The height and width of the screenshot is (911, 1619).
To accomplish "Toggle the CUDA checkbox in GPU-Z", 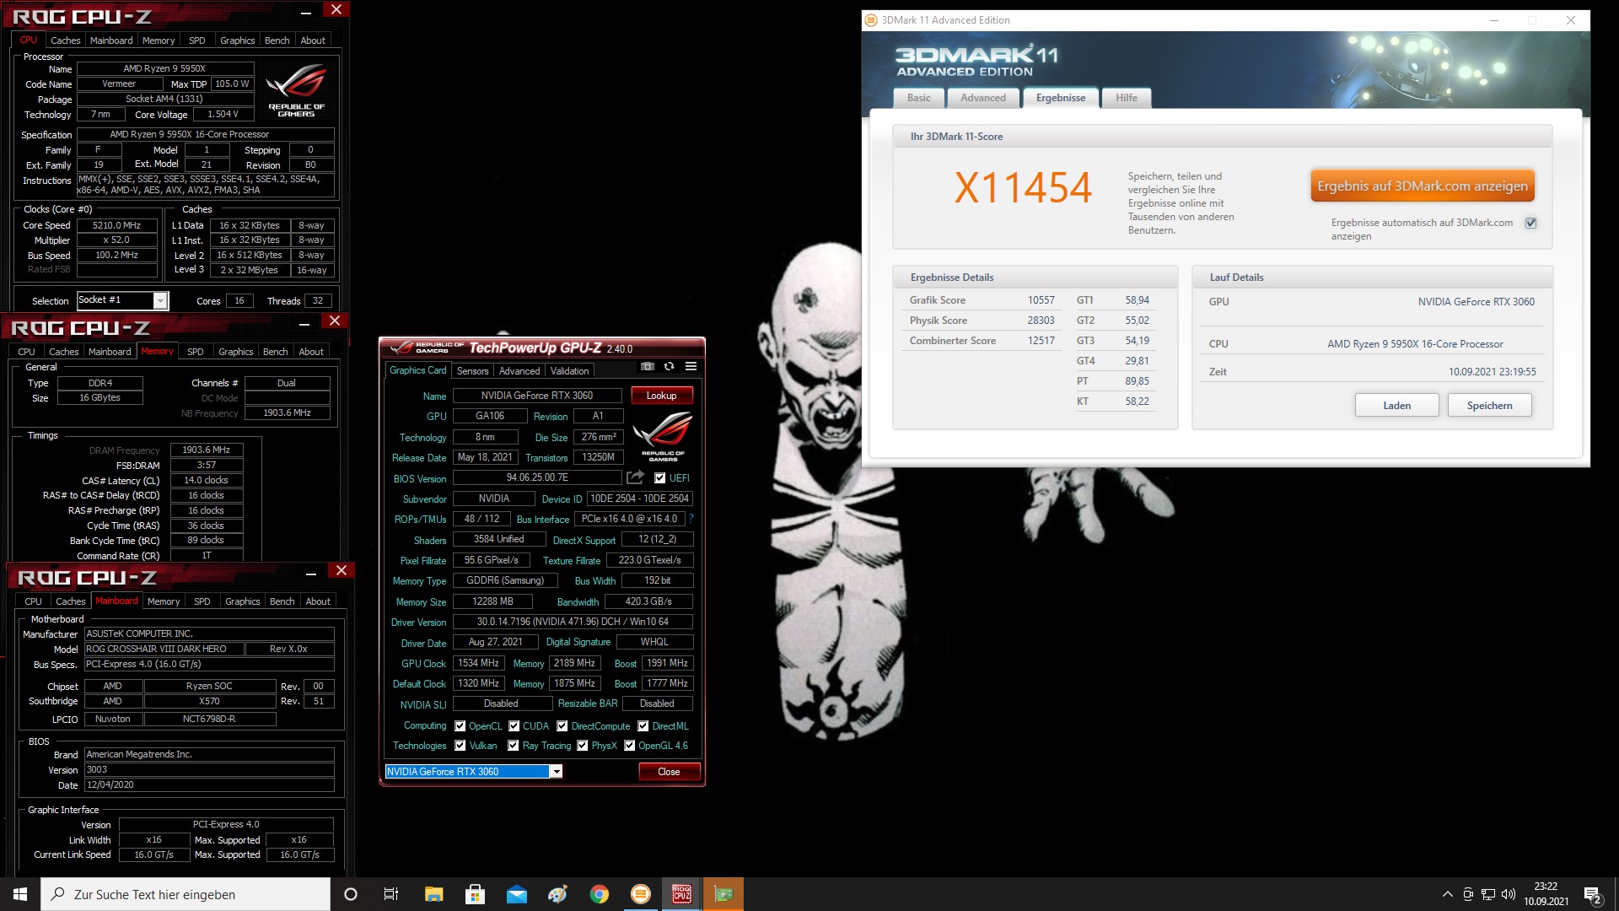I will tap(514, 725).
